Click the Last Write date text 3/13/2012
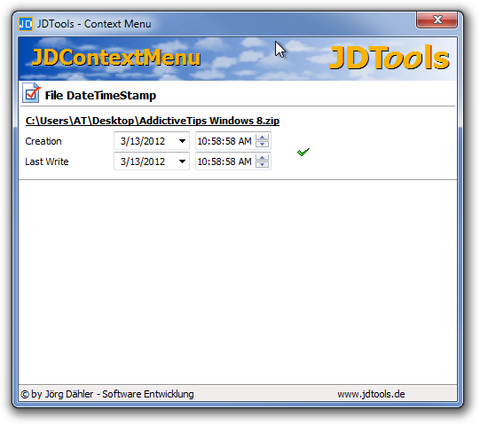Screen dimensions: 480x425 [x=143, y=161]
